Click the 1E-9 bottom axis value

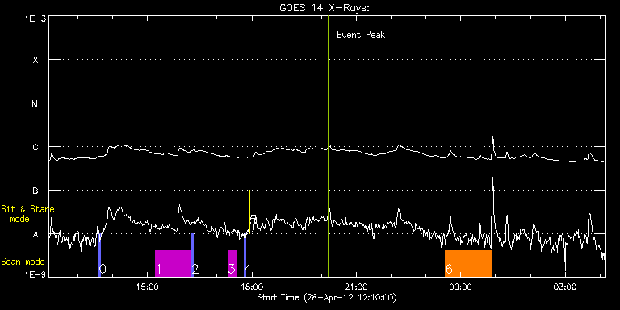(x=36, y=274)
